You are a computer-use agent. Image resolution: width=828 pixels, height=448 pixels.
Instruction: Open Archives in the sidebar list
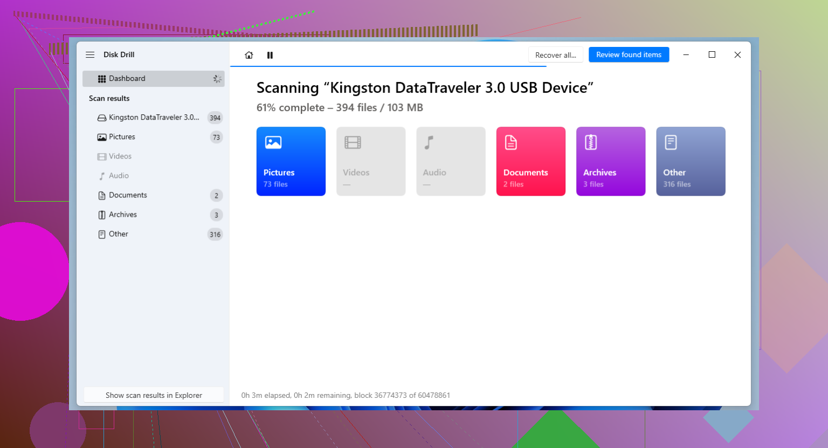tap(154, 215)
